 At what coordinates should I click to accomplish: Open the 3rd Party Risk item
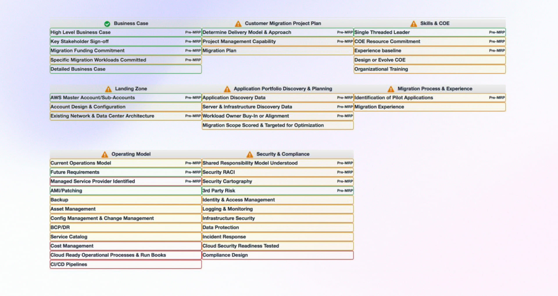point(278,191)
